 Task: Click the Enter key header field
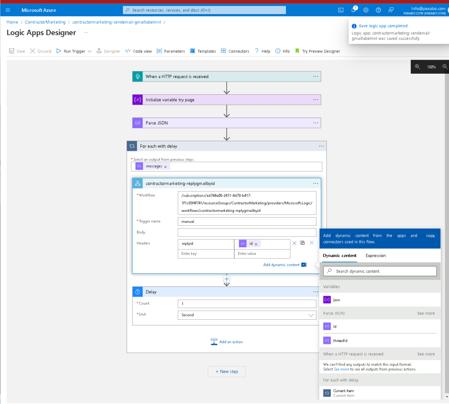pyautogui.click(x=206, y=254)
